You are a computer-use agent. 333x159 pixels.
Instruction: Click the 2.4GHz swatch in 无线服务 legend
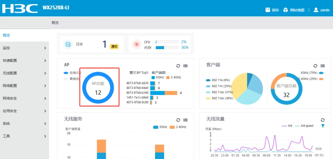(172, 127)
